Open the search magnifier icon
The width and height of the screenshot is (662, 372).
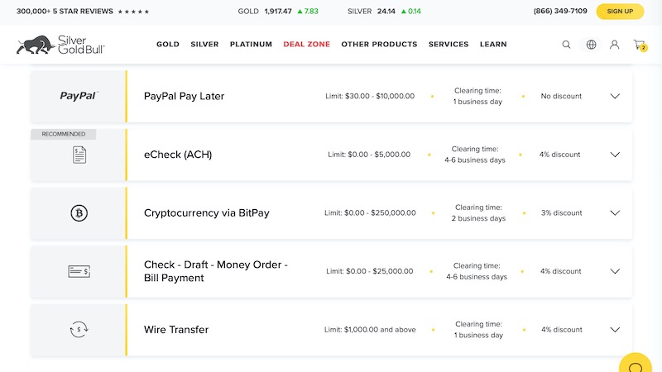(x=566, y=45)
